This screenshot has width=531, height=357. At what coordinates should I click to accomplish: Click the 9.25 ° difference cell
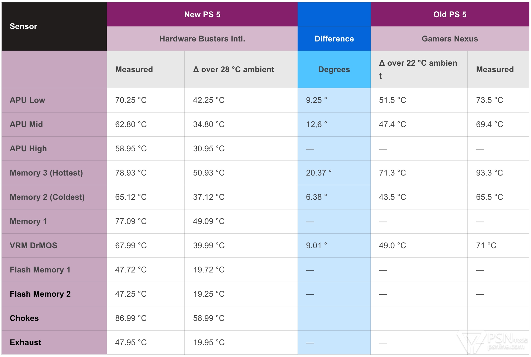334,100
